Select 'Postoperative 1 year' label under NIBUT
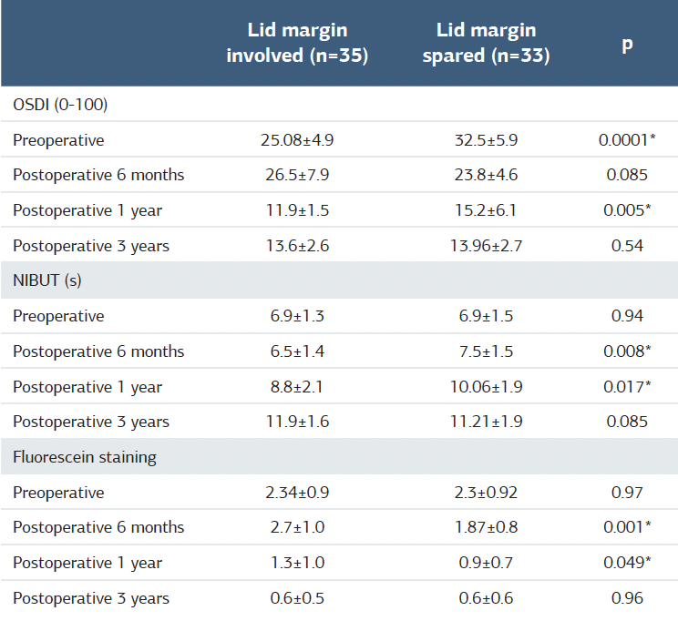Screen dimensions: 678x621 tap(87, 387)
